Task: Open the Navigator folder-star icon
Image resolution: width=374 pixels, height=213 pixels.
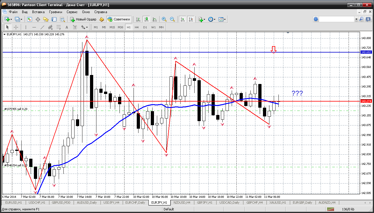Action: point(46,19)
